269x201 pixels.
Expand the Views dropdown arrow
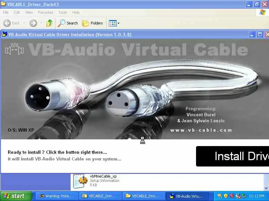click(118, 23)
